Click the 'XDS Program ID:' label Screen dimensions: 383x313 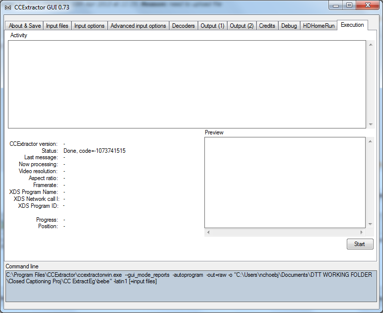click(x=38, y=206)
